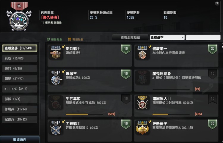Click the locked 生存專家 medal icon
The width and height of the screenshot is (223, 143).
[56, 103]
